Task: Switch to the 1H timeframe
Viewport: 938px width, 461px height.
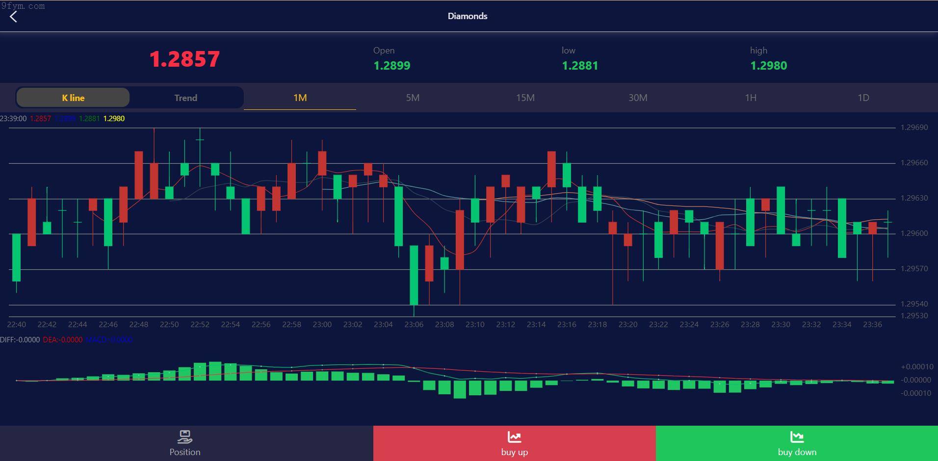Action: coord(751,98)
